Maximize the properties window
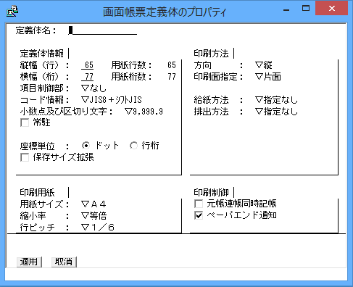Image resolution: width=353 pixels, height=287 pixels. click(x=306, y=9)
